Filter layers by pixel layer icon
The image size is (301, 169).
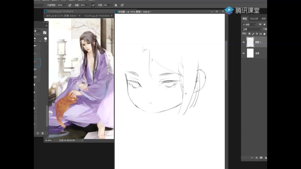(x=260, y=24)
